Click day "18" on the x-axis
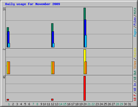 pos(77,104)
